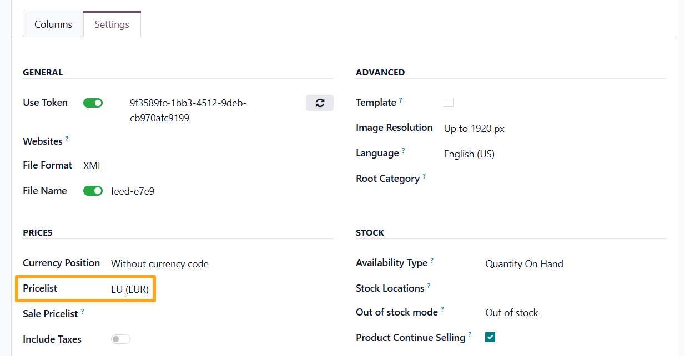Show the Template help tooltip icon
The height and width of the screenshot is (356, 685).
click(401, 100)
